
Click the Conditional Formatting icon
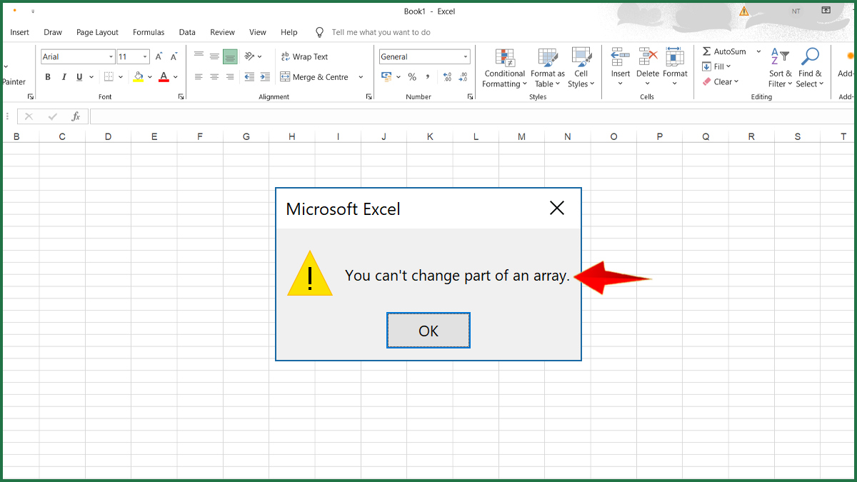505,58
